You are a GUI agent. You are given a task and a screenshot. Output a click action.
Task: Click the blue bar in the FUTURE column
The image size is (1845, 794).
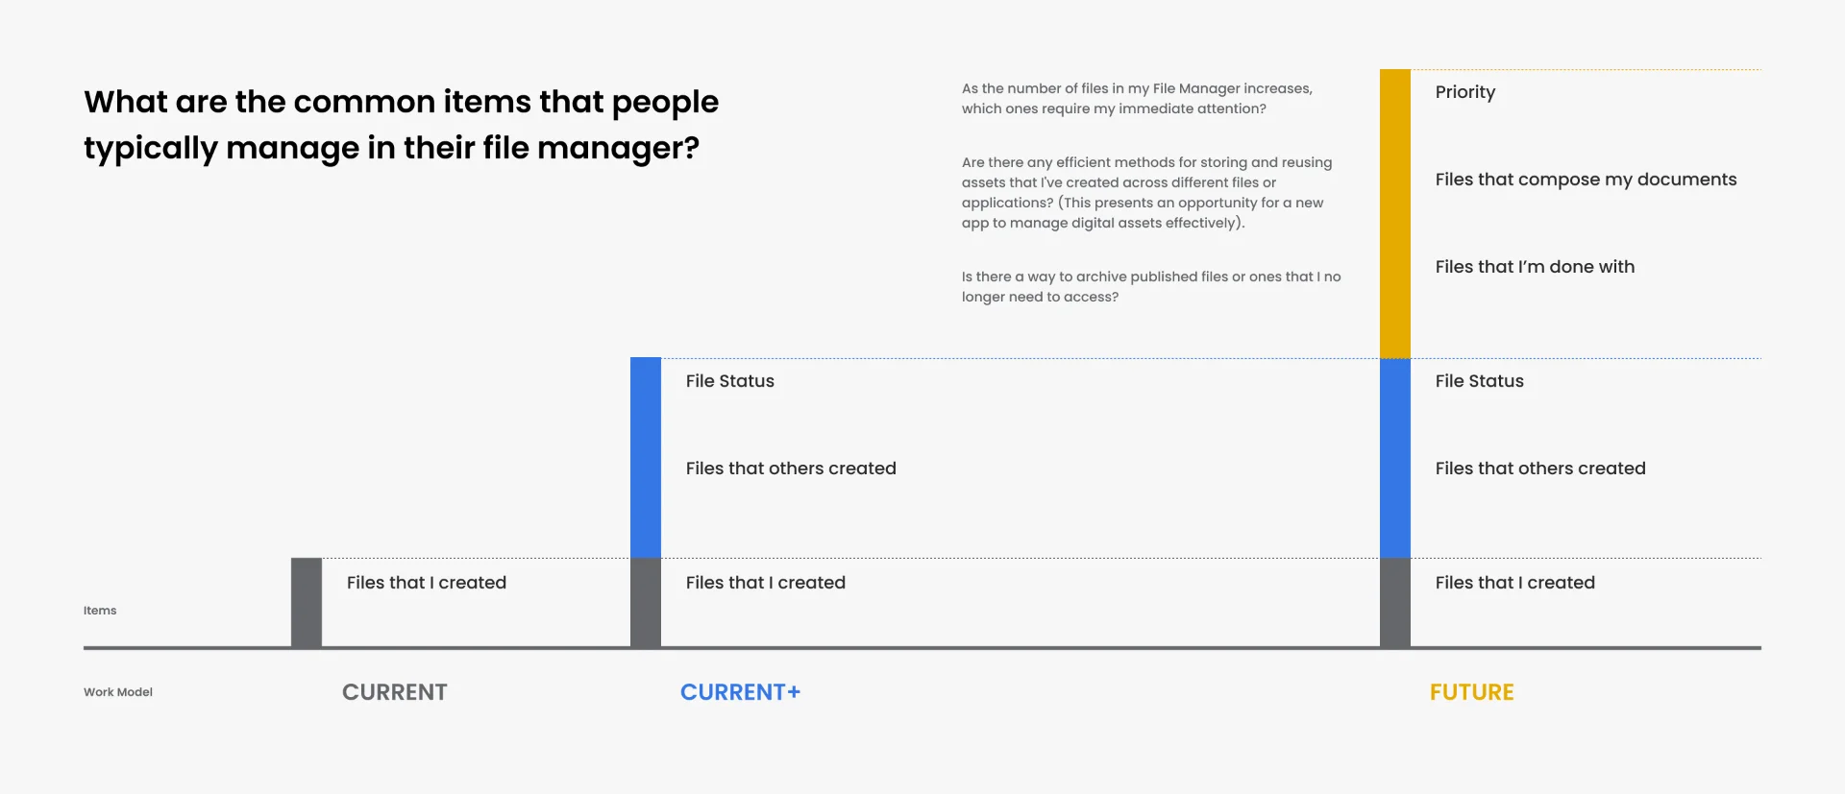(x=1394, y=457)
